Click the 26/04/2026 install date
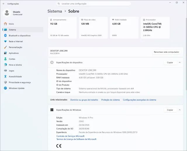187x151 pixels. coord(84,125)
